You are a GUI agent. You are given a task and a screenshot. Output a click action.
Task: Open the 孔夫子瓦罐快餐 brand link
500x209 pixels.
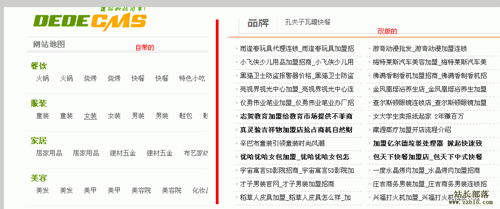[x=307, y=22]
